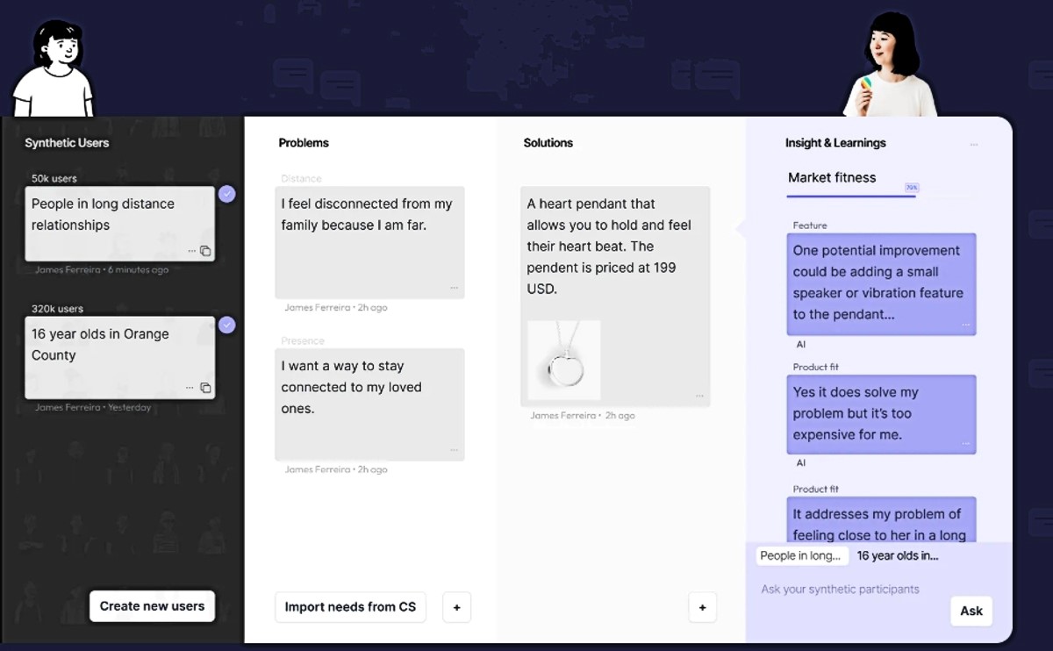Open the silver heart pendant thumbnail

tap(564, 361)
